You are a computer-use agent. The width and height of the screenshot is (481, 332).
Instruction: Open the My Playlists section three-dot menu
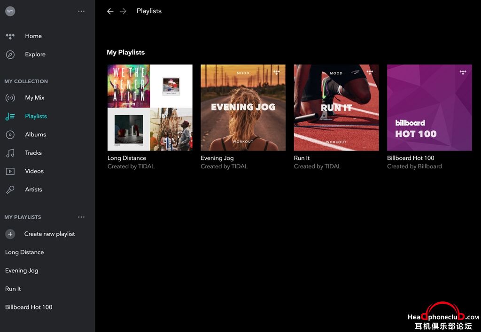pos(81,217)
